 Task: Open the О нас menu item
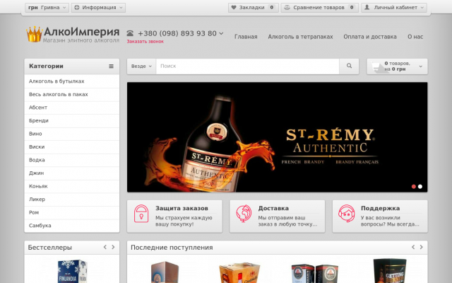415,37
